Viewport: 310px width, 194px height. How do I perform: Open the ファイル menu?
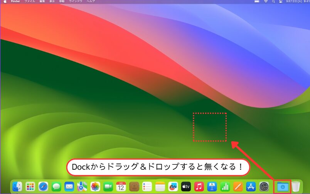(x=30, y=2)
